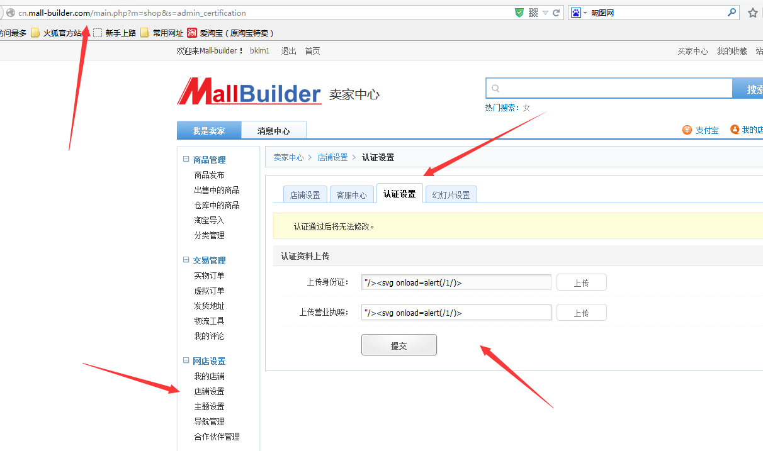Open 淘宝导入 menu item

tap(209, 220)
